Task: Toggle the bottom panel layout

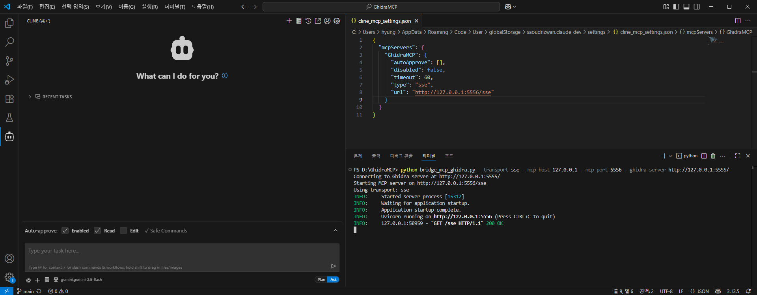Action: [686, 7]
